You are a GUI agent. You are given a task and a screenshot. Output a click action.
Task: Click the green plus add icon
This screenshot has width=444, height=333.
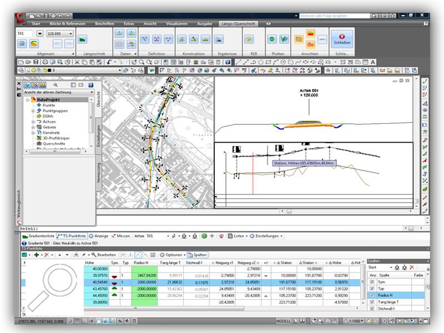pyautogui.click(x=36, y=255)
